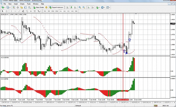Open the New Chart dropdown arrow
Screen dimensions: 176x107
point(5,8)
